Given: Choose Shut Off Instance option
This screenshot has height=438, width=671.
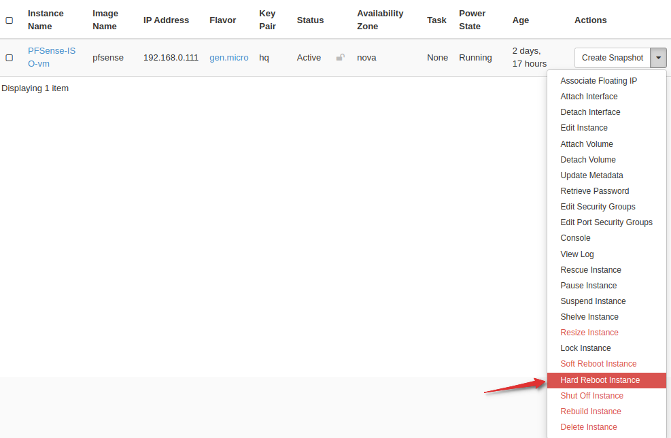Looking at the screenshot, I should coord(591,396).
